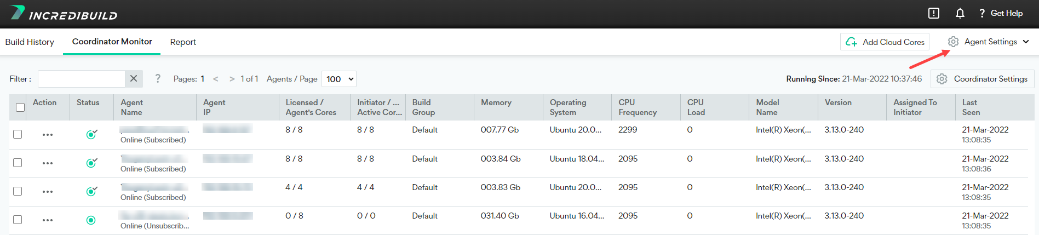Select the third agent row checkbox
Image resolution: width=1039 pixels, height=235 pixels.
pos(18,191)
